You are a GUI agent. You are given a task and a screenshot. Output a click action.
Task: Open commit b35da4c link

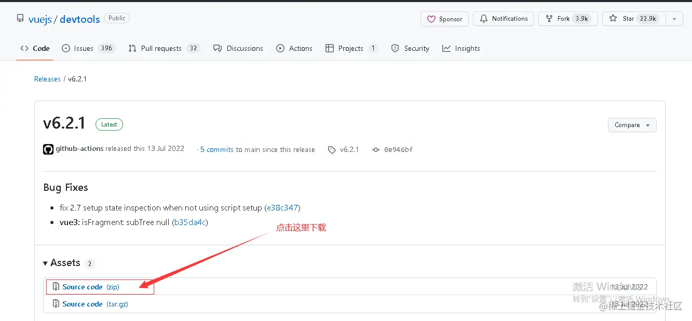[190, 222]
